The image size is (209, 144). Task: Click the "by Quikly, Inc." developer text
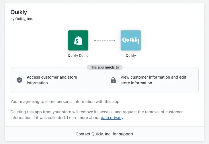22,19
